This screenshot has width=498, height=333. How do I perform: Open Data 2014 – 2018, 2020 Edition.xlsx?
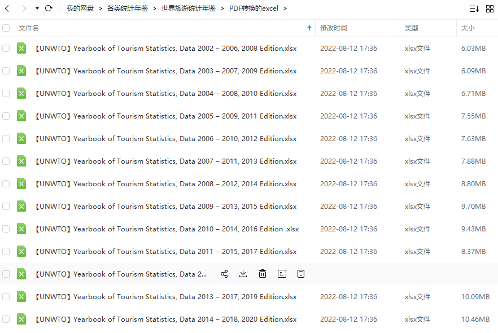(166, 319)
